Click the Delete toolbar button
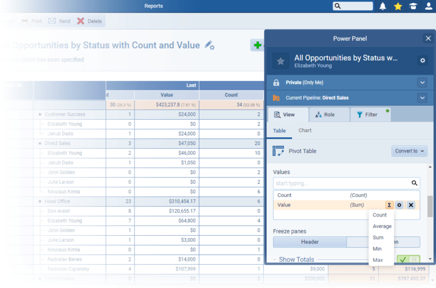The width and height of the screenshot is (436, 288). tap(89, 21)
